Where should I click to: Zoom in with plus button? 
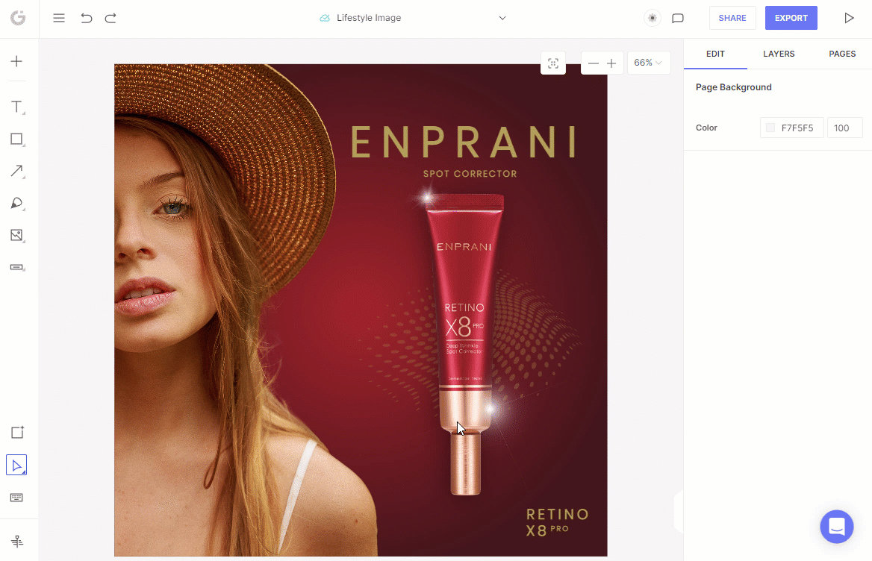(611, 63)
